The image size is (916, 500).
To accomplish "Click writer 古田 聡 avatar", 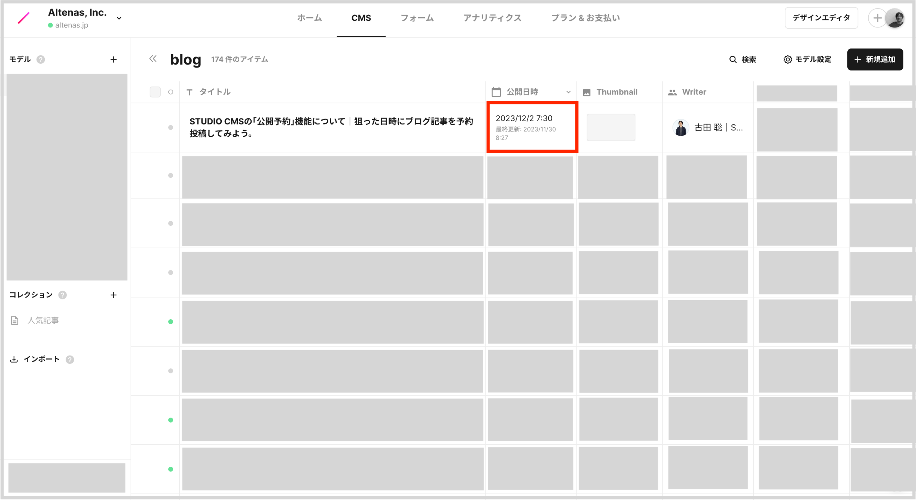I will [681, 127].
